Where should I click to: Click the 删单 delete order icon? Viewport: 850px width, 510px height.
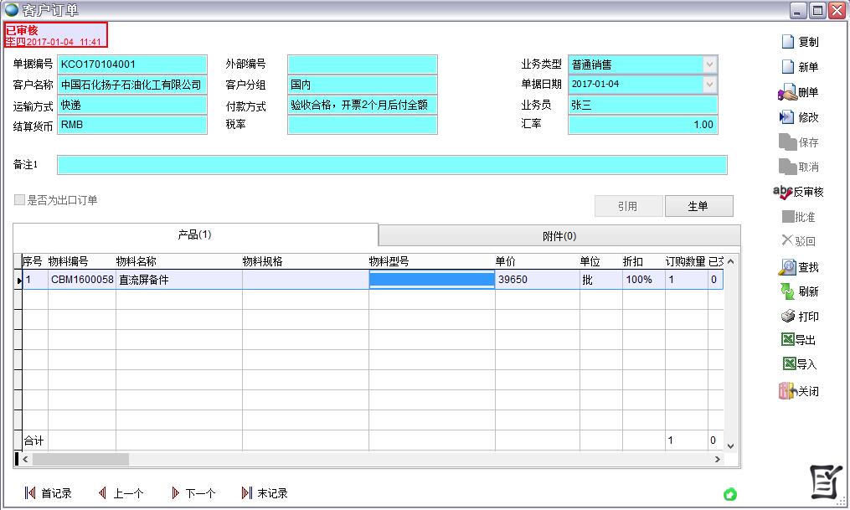pos(787,93)
